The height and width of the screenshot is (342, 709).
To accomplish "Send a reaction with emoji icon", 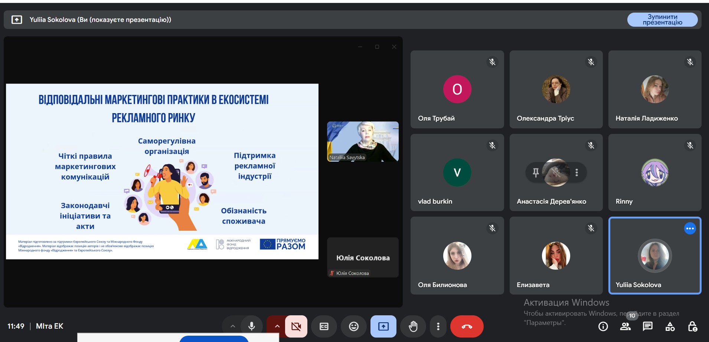I will [x=354, y=326].
